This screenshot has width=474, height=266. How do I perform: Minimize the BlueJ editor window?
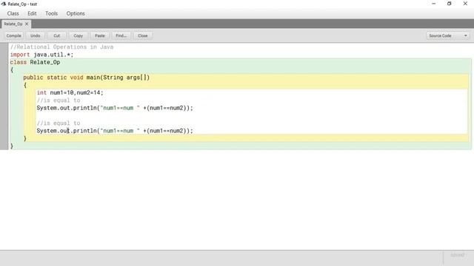click(434, 4)
